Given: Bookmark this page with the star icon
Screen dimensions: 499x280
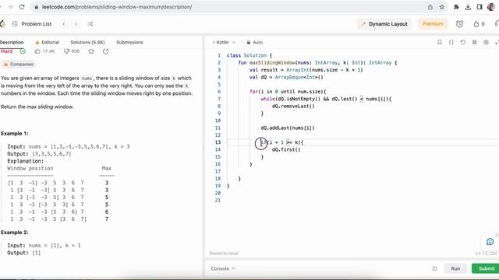Looking at the screenshot, I should (442, 7).
